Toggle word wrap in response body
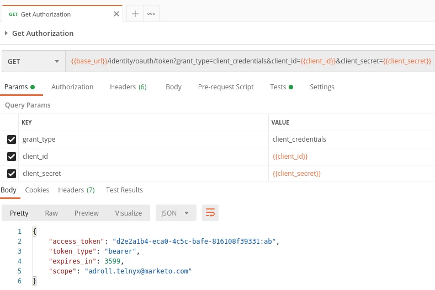Image resolution: width=435 pixels, height=290 pixels. coord(210,213)
